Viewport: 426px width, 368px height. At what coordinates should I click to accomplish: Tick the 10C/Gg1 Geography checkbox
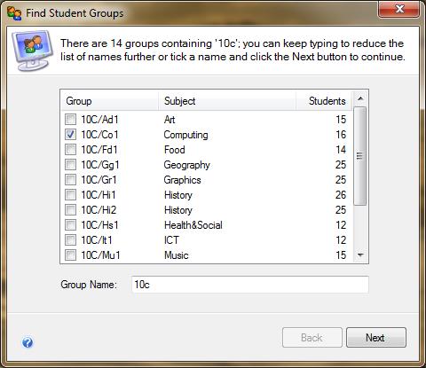70,165
